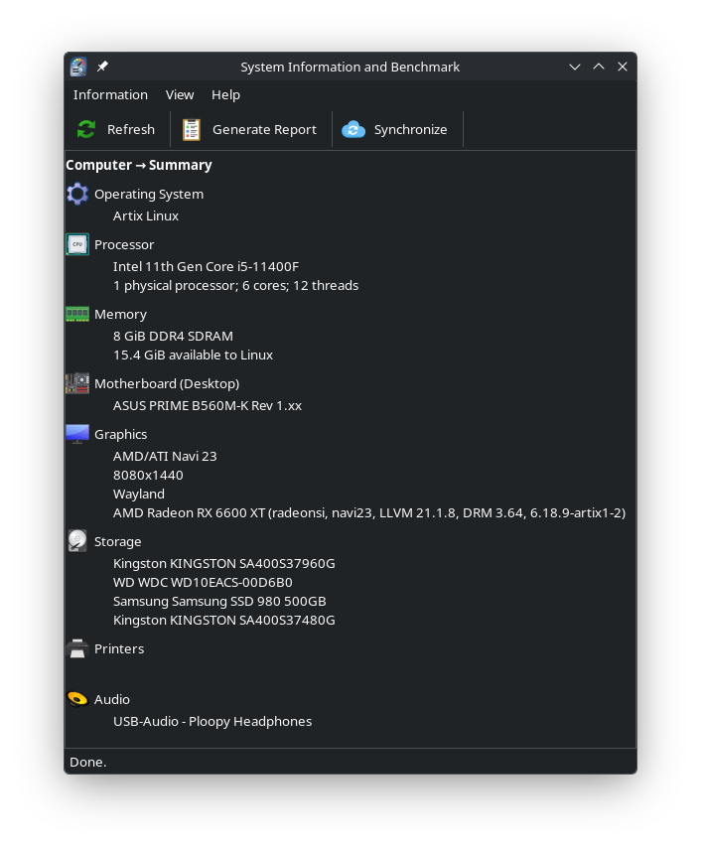Click the AMD Radeon RX 6600 XT line

pos(368,512)
